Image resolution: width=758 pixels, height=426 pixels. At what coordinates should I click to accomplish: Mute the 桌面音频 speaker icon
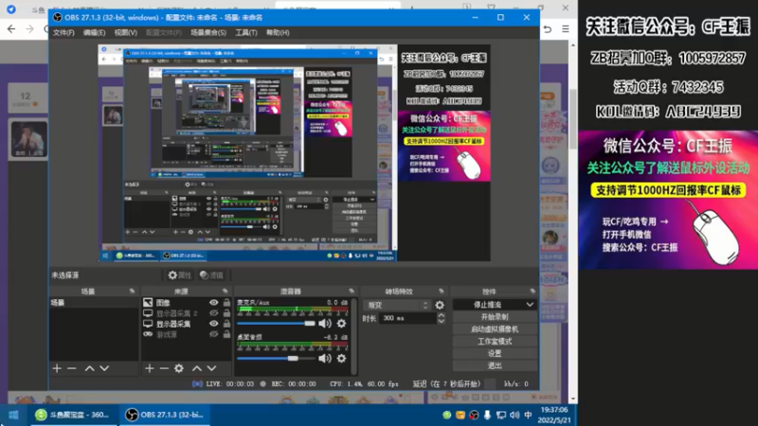[x=325, y=359]
